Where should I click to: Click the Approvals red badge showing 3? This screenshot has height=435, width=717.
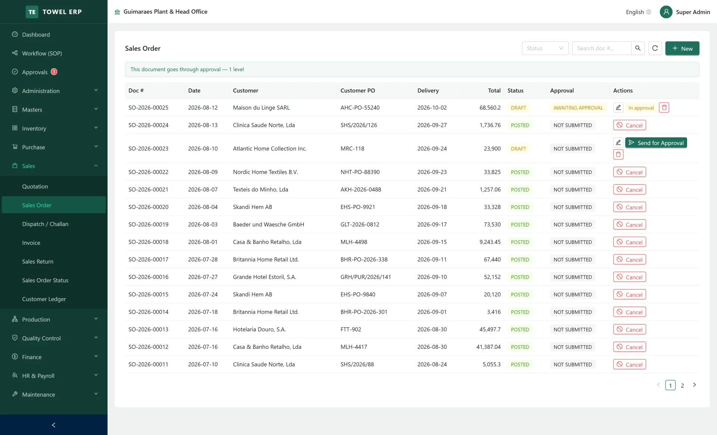point(54,72)
